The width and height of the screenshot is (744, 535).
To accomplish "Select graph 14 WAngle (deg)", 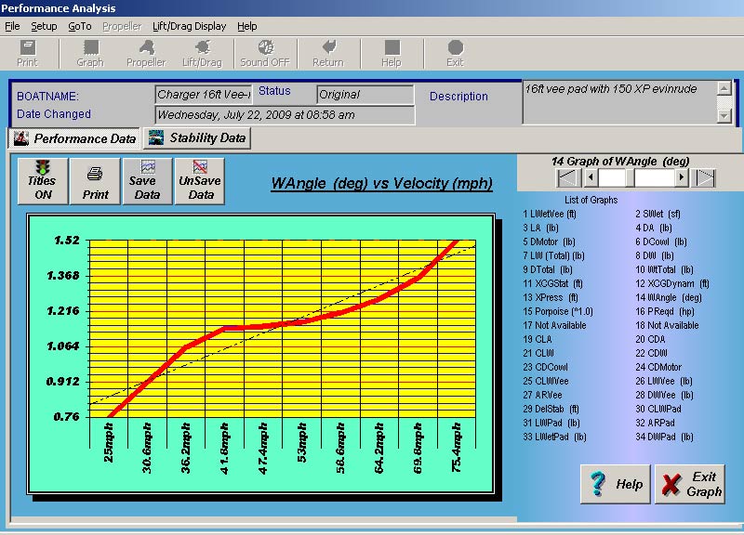I will (x=669, y=297).
